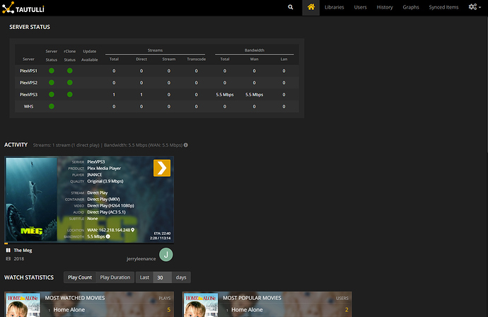Go to Home via house icon

311,7
